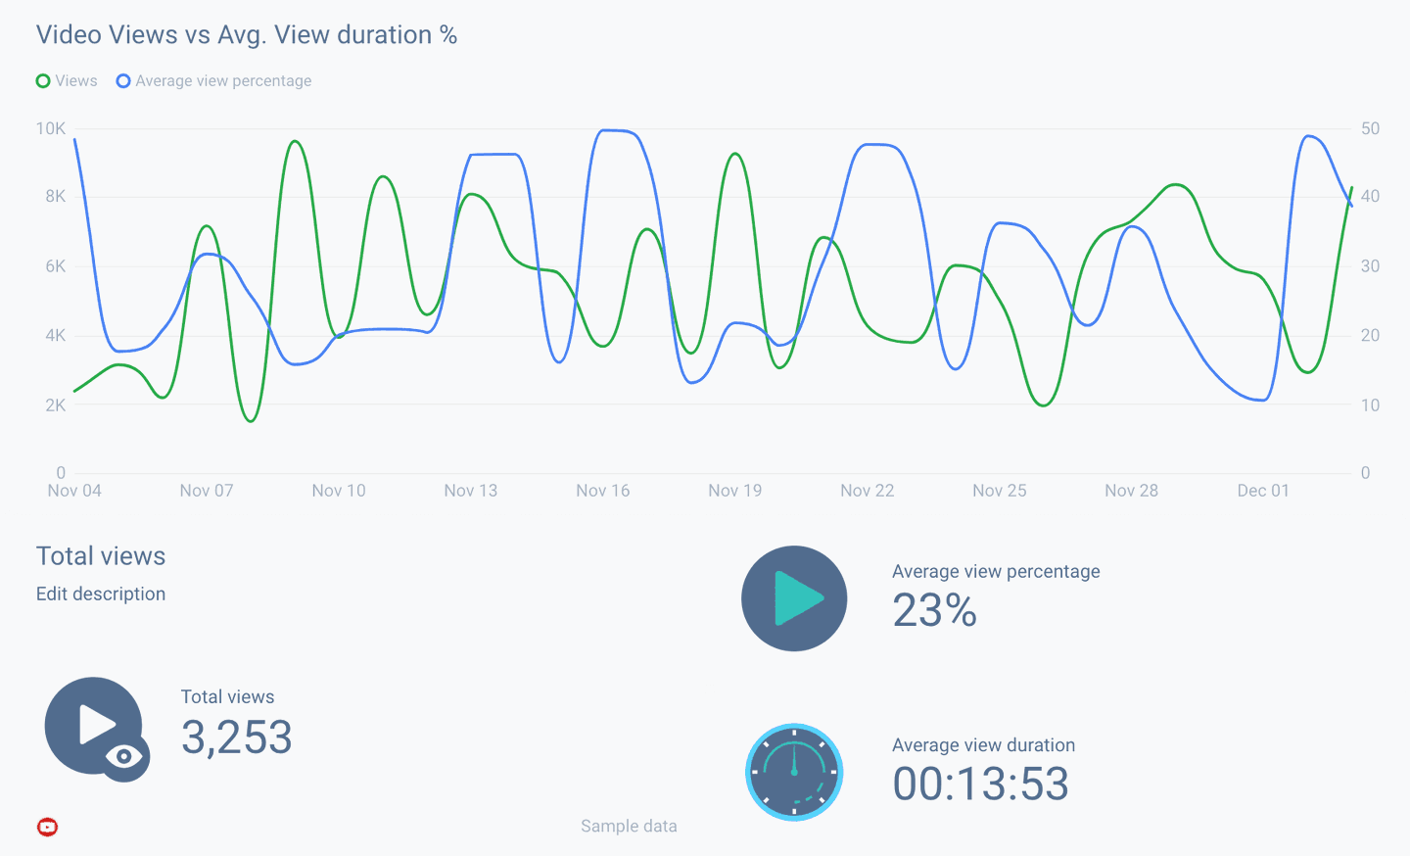Image resolution: width=1410 pixels, height=856 pixels.
Task: Select the chart title Video Views vs Avg. View duration %
Action: coord(246,34)
